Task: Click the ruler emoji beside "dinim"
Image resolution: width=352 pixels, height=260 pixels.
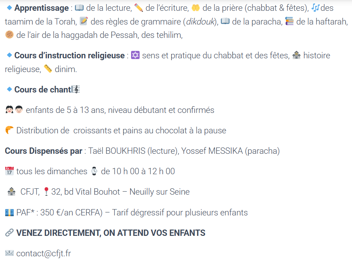Action: pos(48,69)
